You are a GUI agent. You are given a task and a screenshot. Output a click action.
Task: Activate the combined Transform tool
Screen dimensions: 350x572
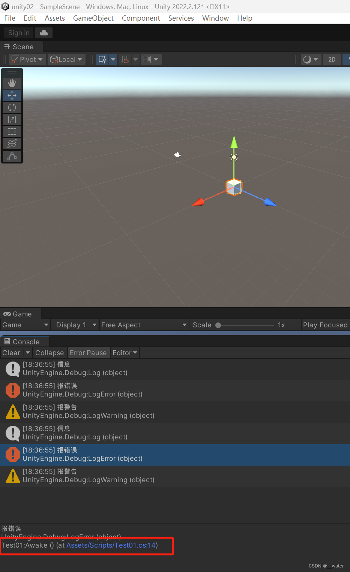12,143
